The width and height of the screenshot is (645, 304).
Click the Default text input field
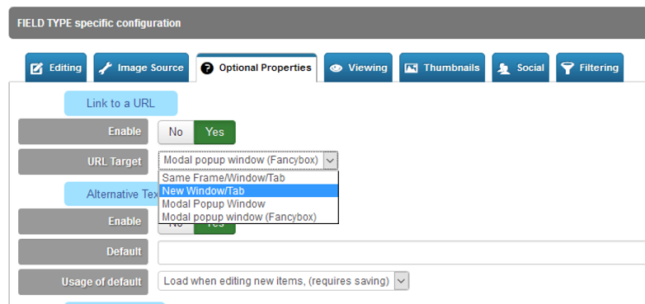point(402,252)
